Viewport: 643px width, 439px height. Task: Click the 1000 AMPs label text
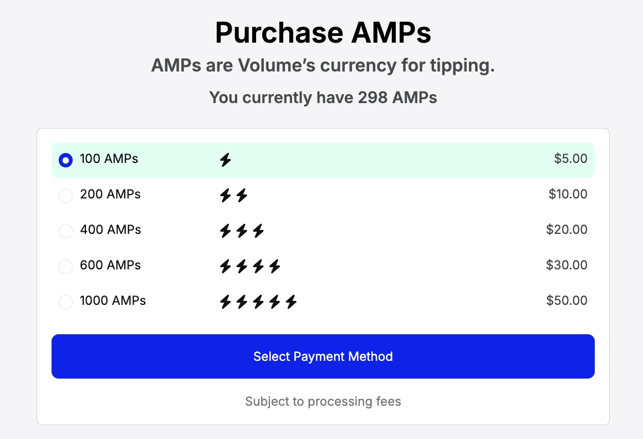tap(113, 300)
